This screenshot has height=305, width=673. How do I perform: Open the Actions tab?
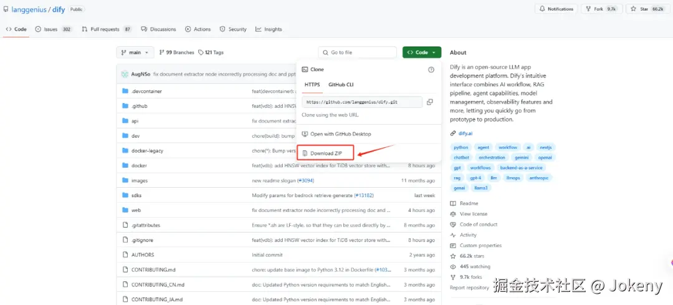click(x=198, y=29)
